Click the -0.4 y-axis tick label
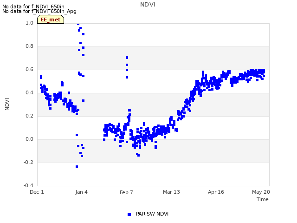The width and height of the screenshot is (297, 223). (x=28, y=185)
